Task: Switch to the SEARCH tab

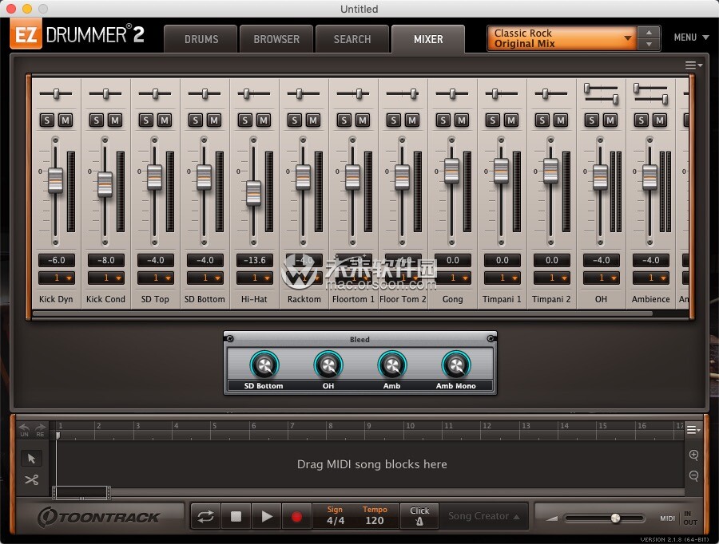Action: [352, 39]
